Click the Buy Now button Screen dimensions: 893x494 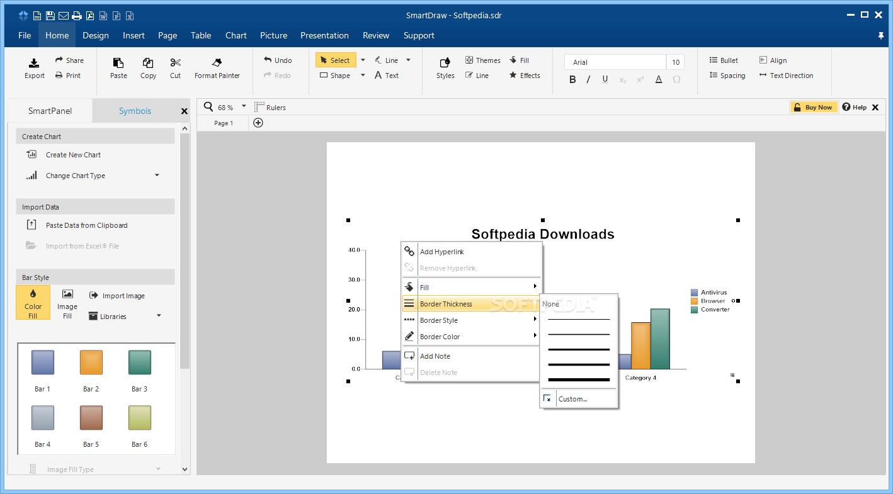[814, 107]
